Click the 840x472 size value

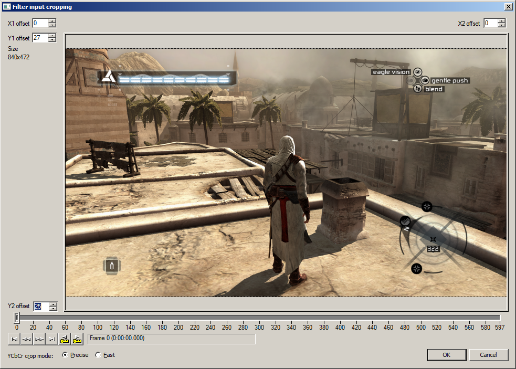click(19, 57)
